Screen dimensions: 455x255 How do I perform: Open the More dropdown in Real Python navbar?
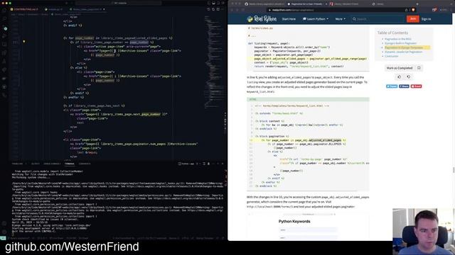click(340, 19)
